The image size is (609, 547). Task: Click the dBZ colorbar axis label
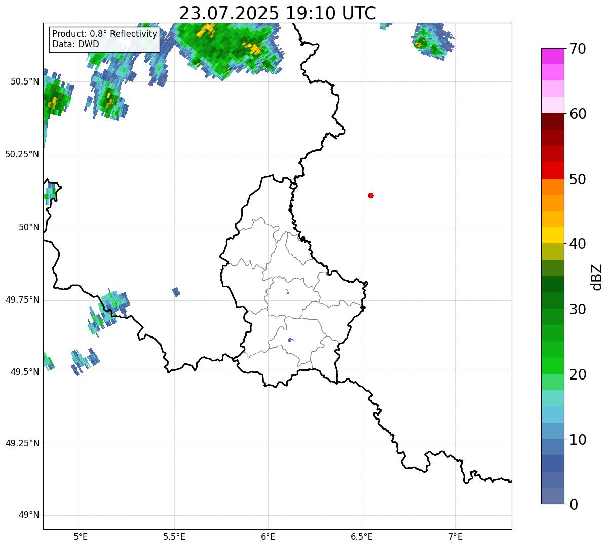597,276
